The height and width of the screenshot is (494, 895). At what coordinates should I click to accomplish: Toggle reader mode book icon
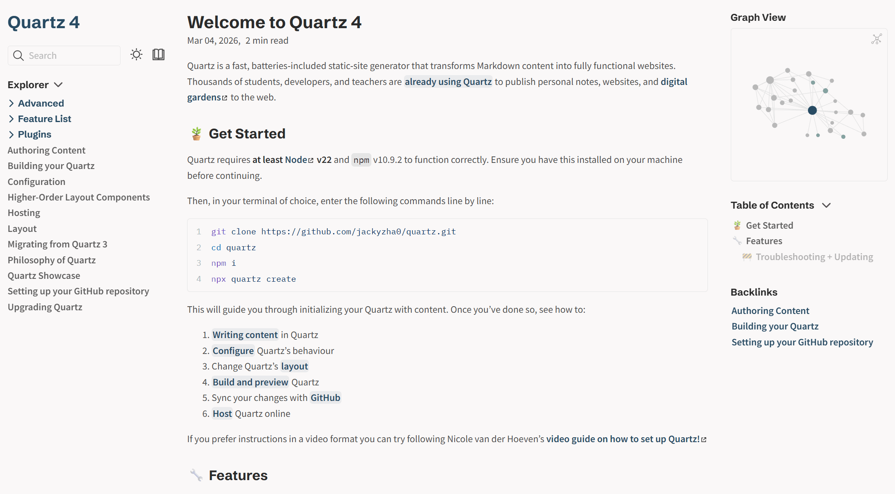click(x=158, y=54)
